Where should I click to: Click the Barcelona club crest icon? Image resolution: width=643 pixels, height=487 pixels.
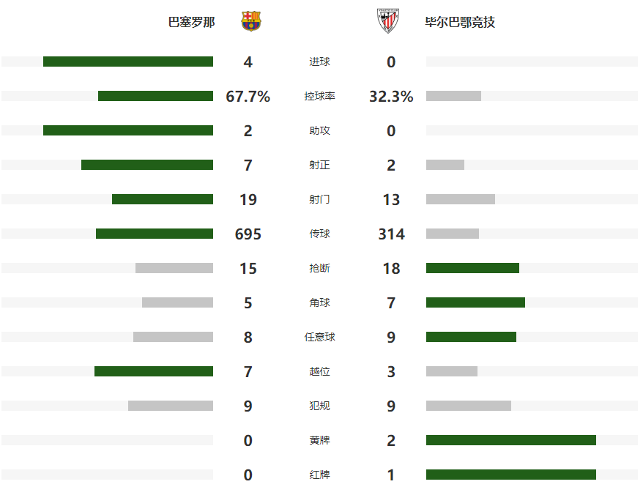click(251, 21)
